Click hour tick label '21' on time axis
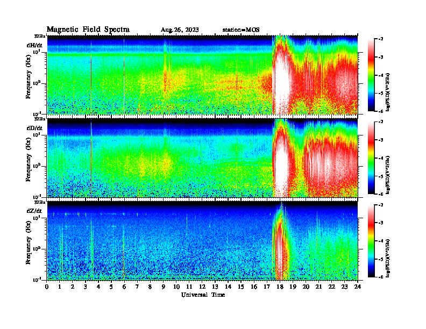The height and width of the screenshot is (329, 426). click(318, 287)
